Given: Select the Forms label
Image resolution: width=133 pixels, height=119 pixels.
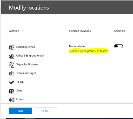Looking at the screenshot, I should pos(20,99).
